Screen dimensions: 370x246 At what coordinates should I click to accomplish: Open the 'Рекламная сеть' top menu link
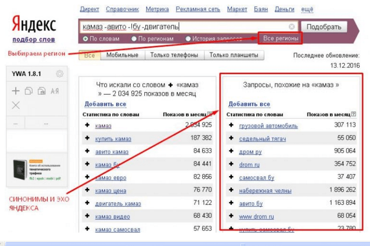click(x=198, y=9)
